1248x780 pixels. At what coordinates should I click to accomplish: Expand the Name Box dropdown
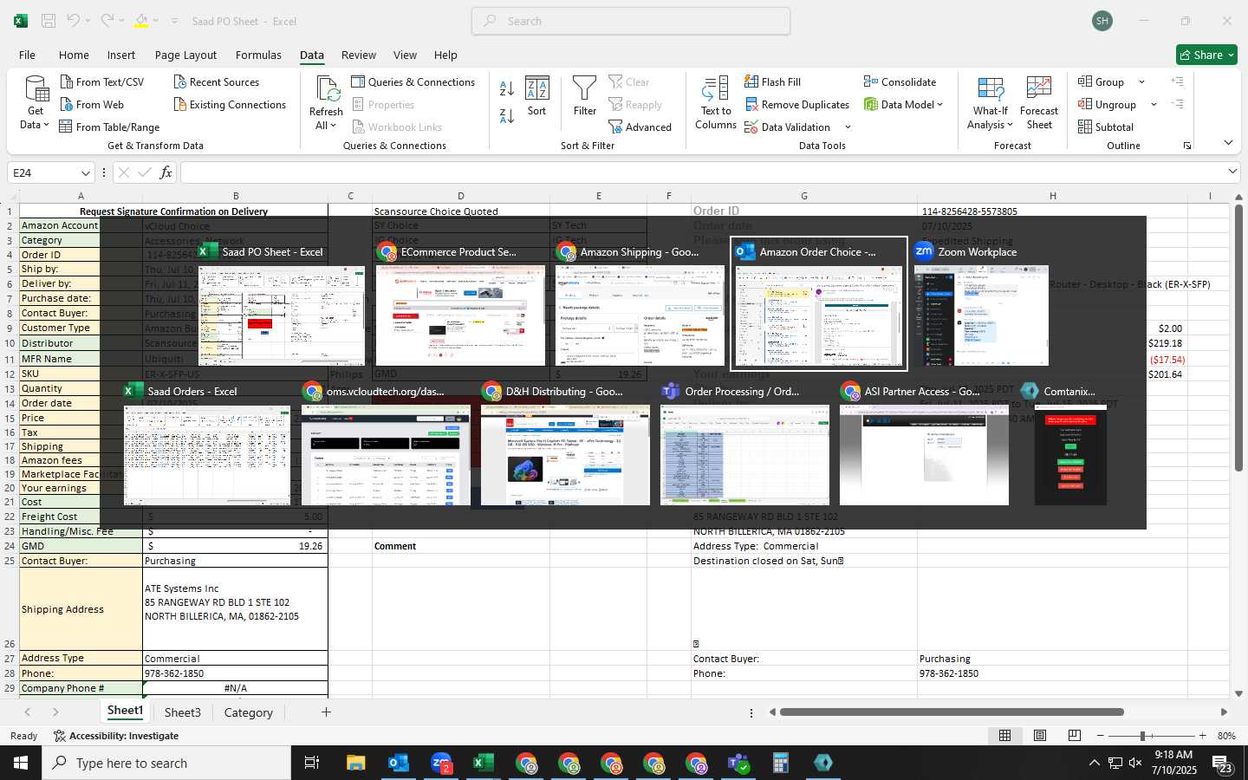(x=85, y=172)
